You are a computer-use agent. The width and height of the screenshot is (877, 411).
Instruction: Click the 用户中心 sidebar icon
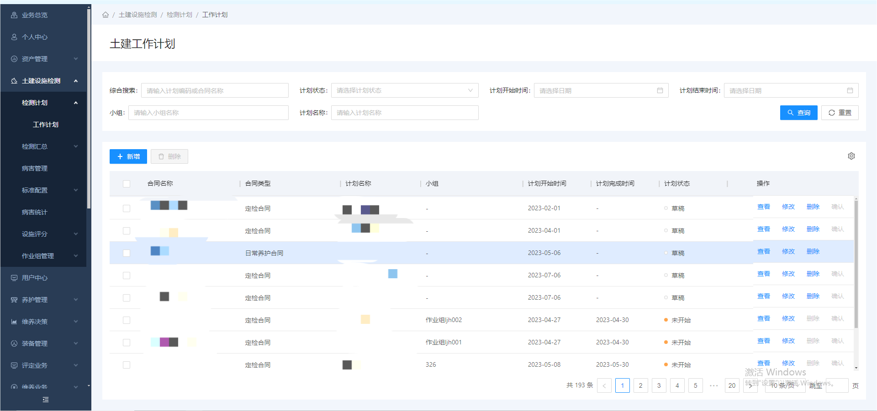(14, 278)
